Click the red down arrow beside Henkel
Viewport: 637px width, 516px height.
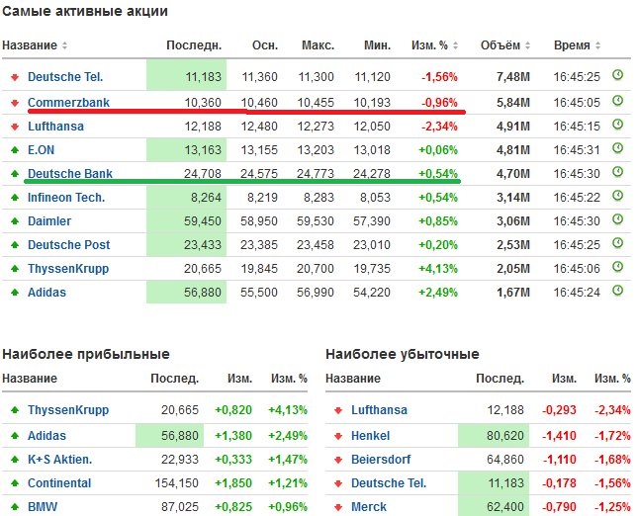point(337,436)
